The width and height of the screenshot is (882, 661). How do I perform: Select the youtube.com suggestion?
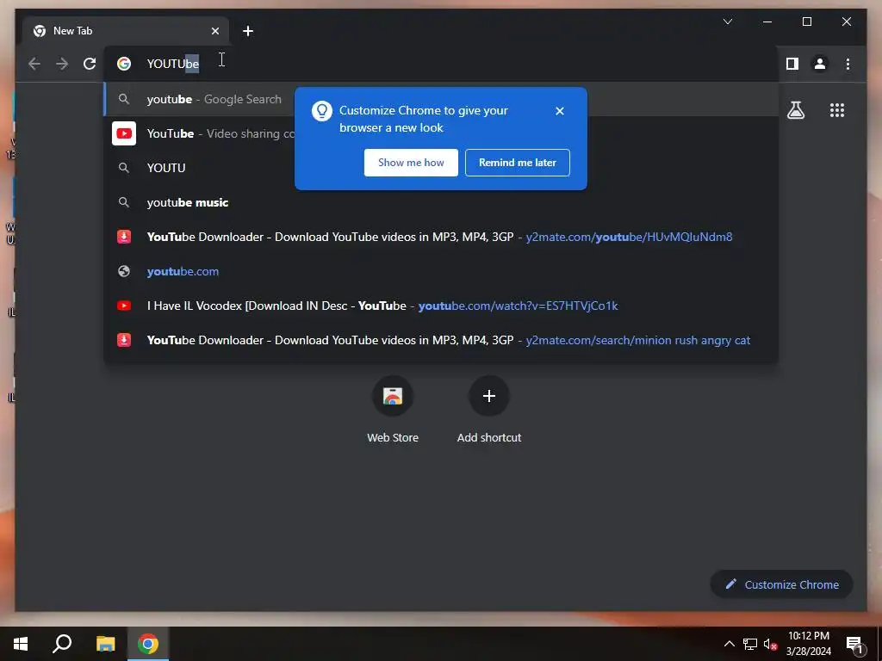(x=441, y=271)
